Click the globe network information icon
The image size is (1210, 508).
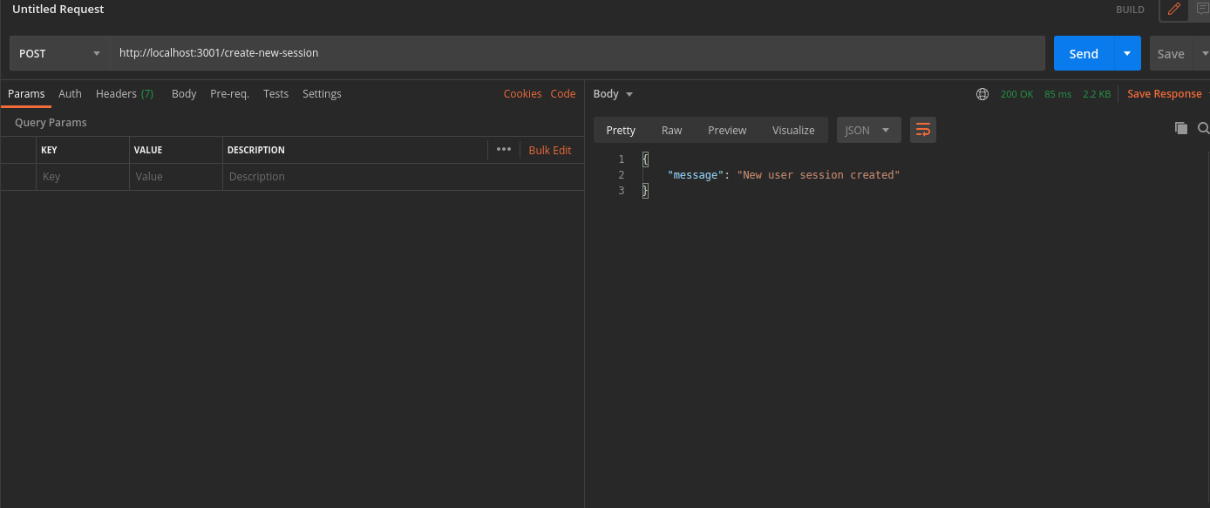coord(982,93)
